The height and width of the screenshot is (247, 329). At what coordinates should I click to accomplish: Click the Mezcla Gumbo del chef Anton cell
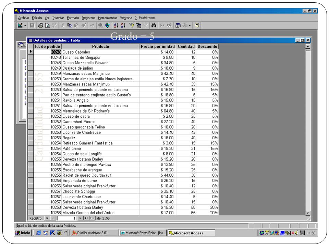pos(100,213)
